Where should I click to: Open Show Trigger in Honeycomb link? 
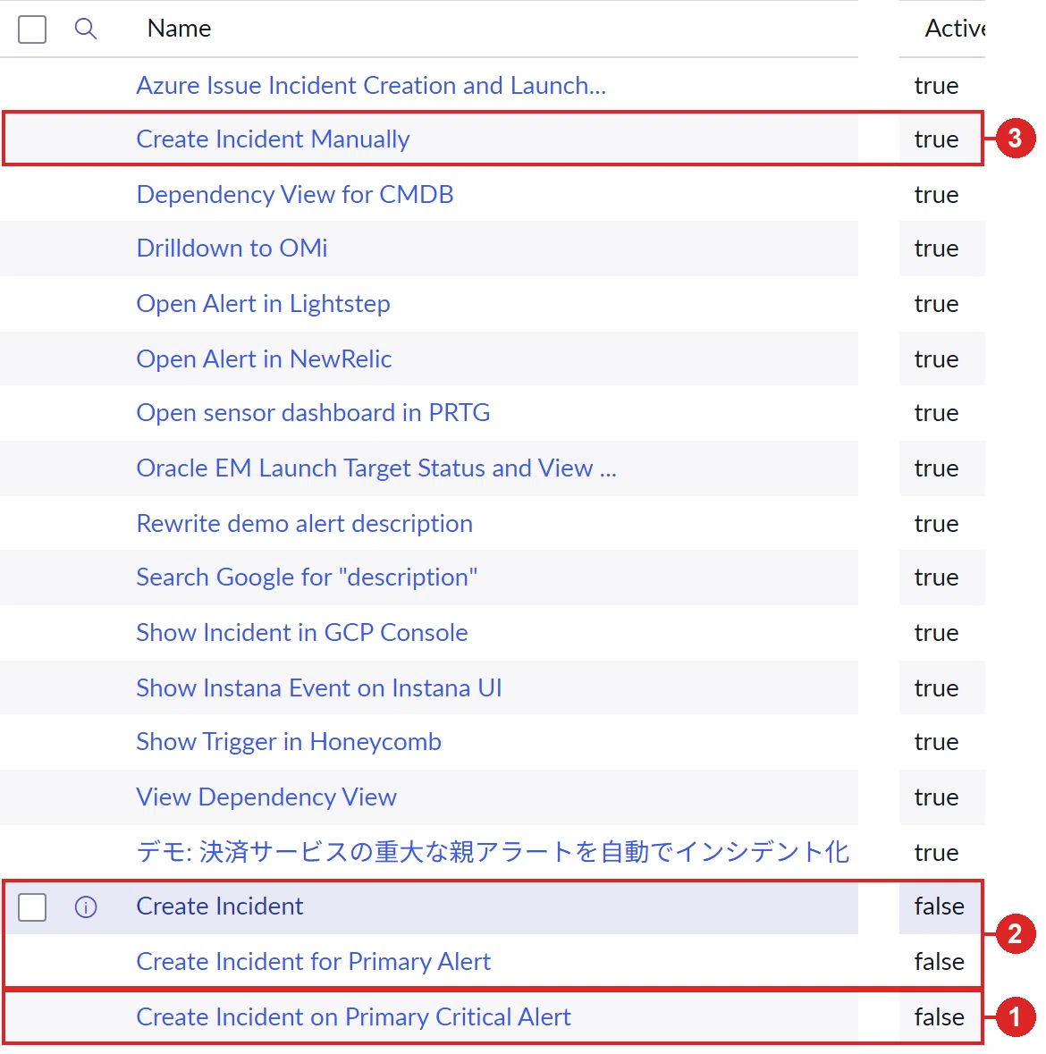[289, 742]
